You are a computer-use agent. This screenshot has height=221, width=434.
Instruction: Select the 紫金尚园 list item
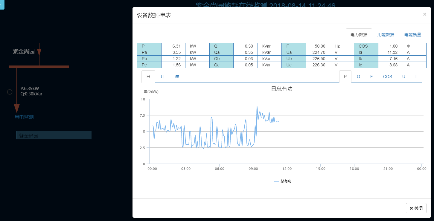point(54,135)
